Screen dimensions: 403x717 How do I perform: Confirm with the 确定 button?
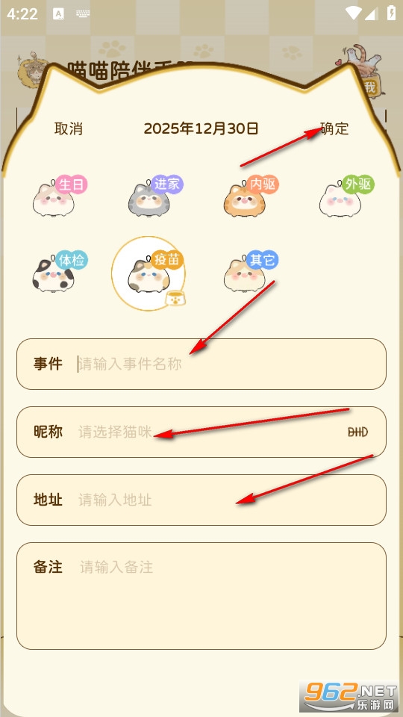(334, 129)
